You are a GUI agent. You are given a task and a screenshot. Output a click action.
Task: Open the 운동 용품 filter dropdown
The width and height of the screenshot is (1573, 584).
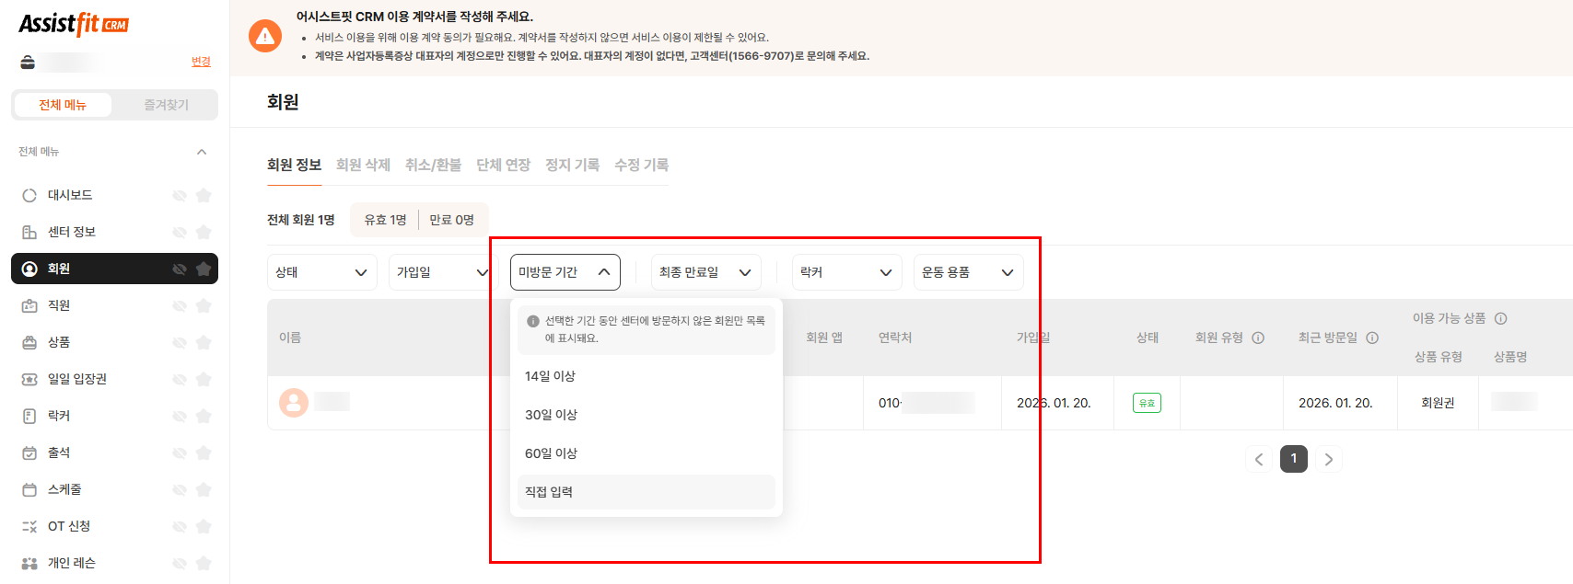pos(969,272)
